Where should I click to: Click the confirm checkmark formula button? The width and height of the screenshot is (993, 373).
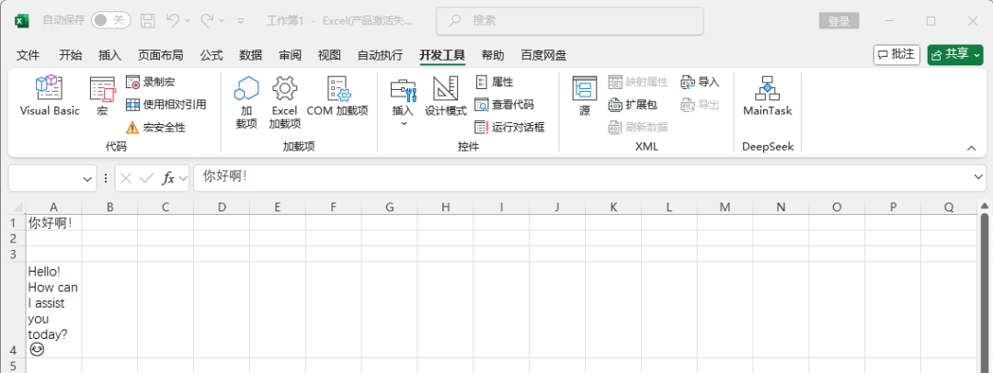point(146,178)
